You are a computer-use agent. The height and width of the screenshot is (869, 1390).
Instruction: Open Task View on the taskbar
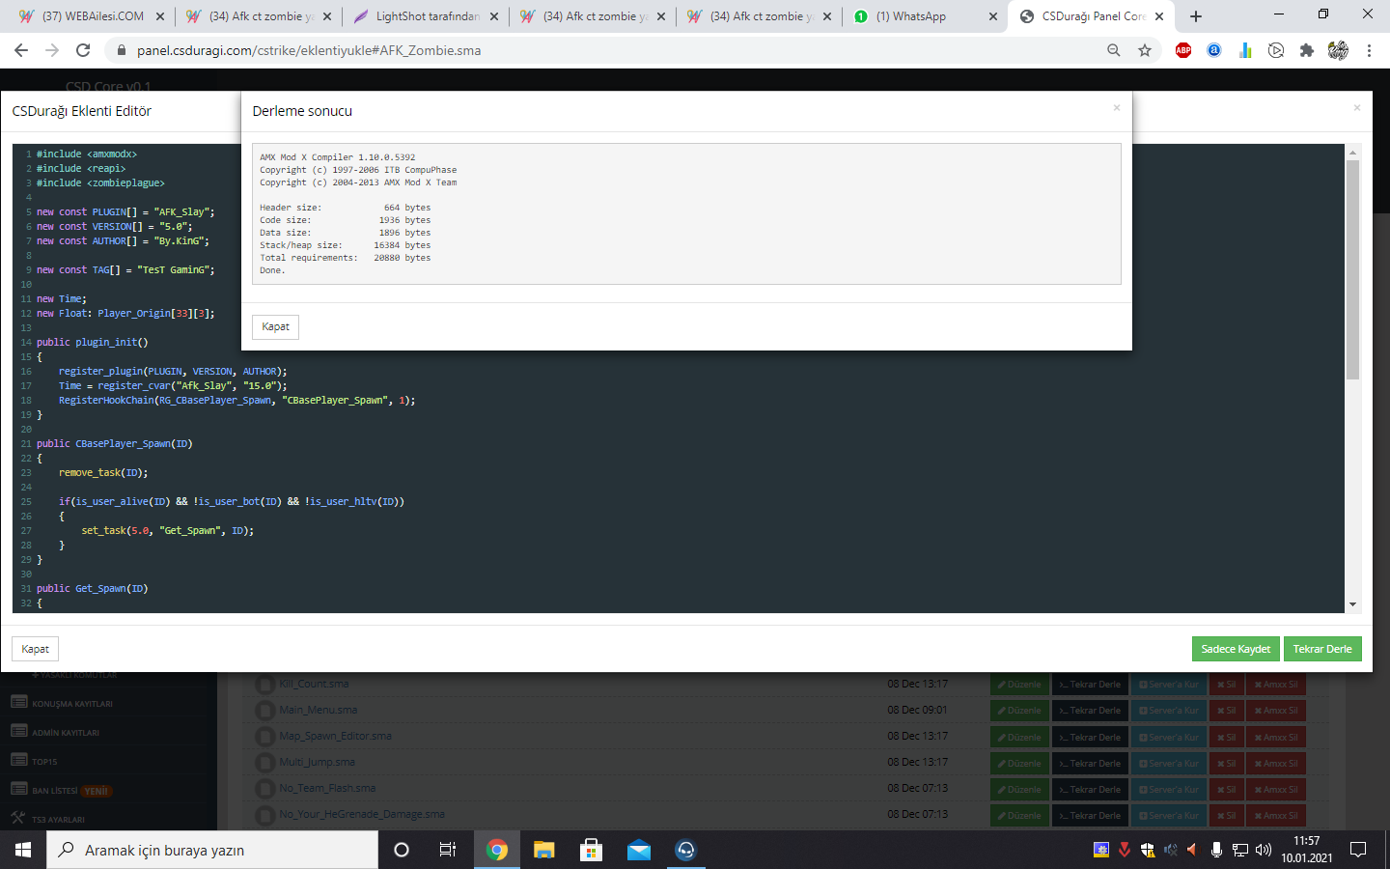click(448, 850)
